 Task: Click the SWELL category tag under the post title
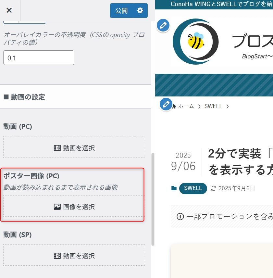point(193,188)
